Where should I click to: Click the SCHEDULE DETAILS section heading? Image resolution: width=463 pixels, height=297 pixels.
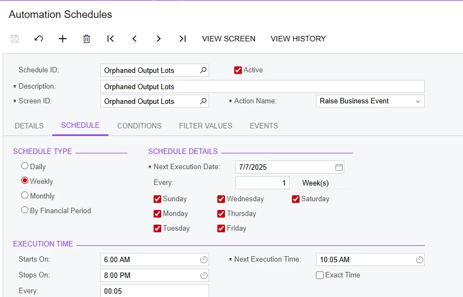pyautogui.click(x=183, y=151)
